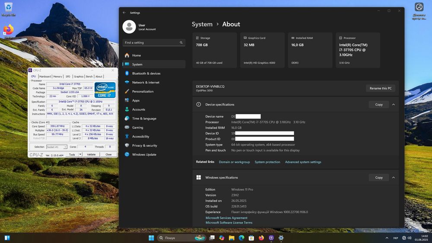Click the Tools button in CPU-Z
This screenshot has width=432, height=243.
(72, 154)
